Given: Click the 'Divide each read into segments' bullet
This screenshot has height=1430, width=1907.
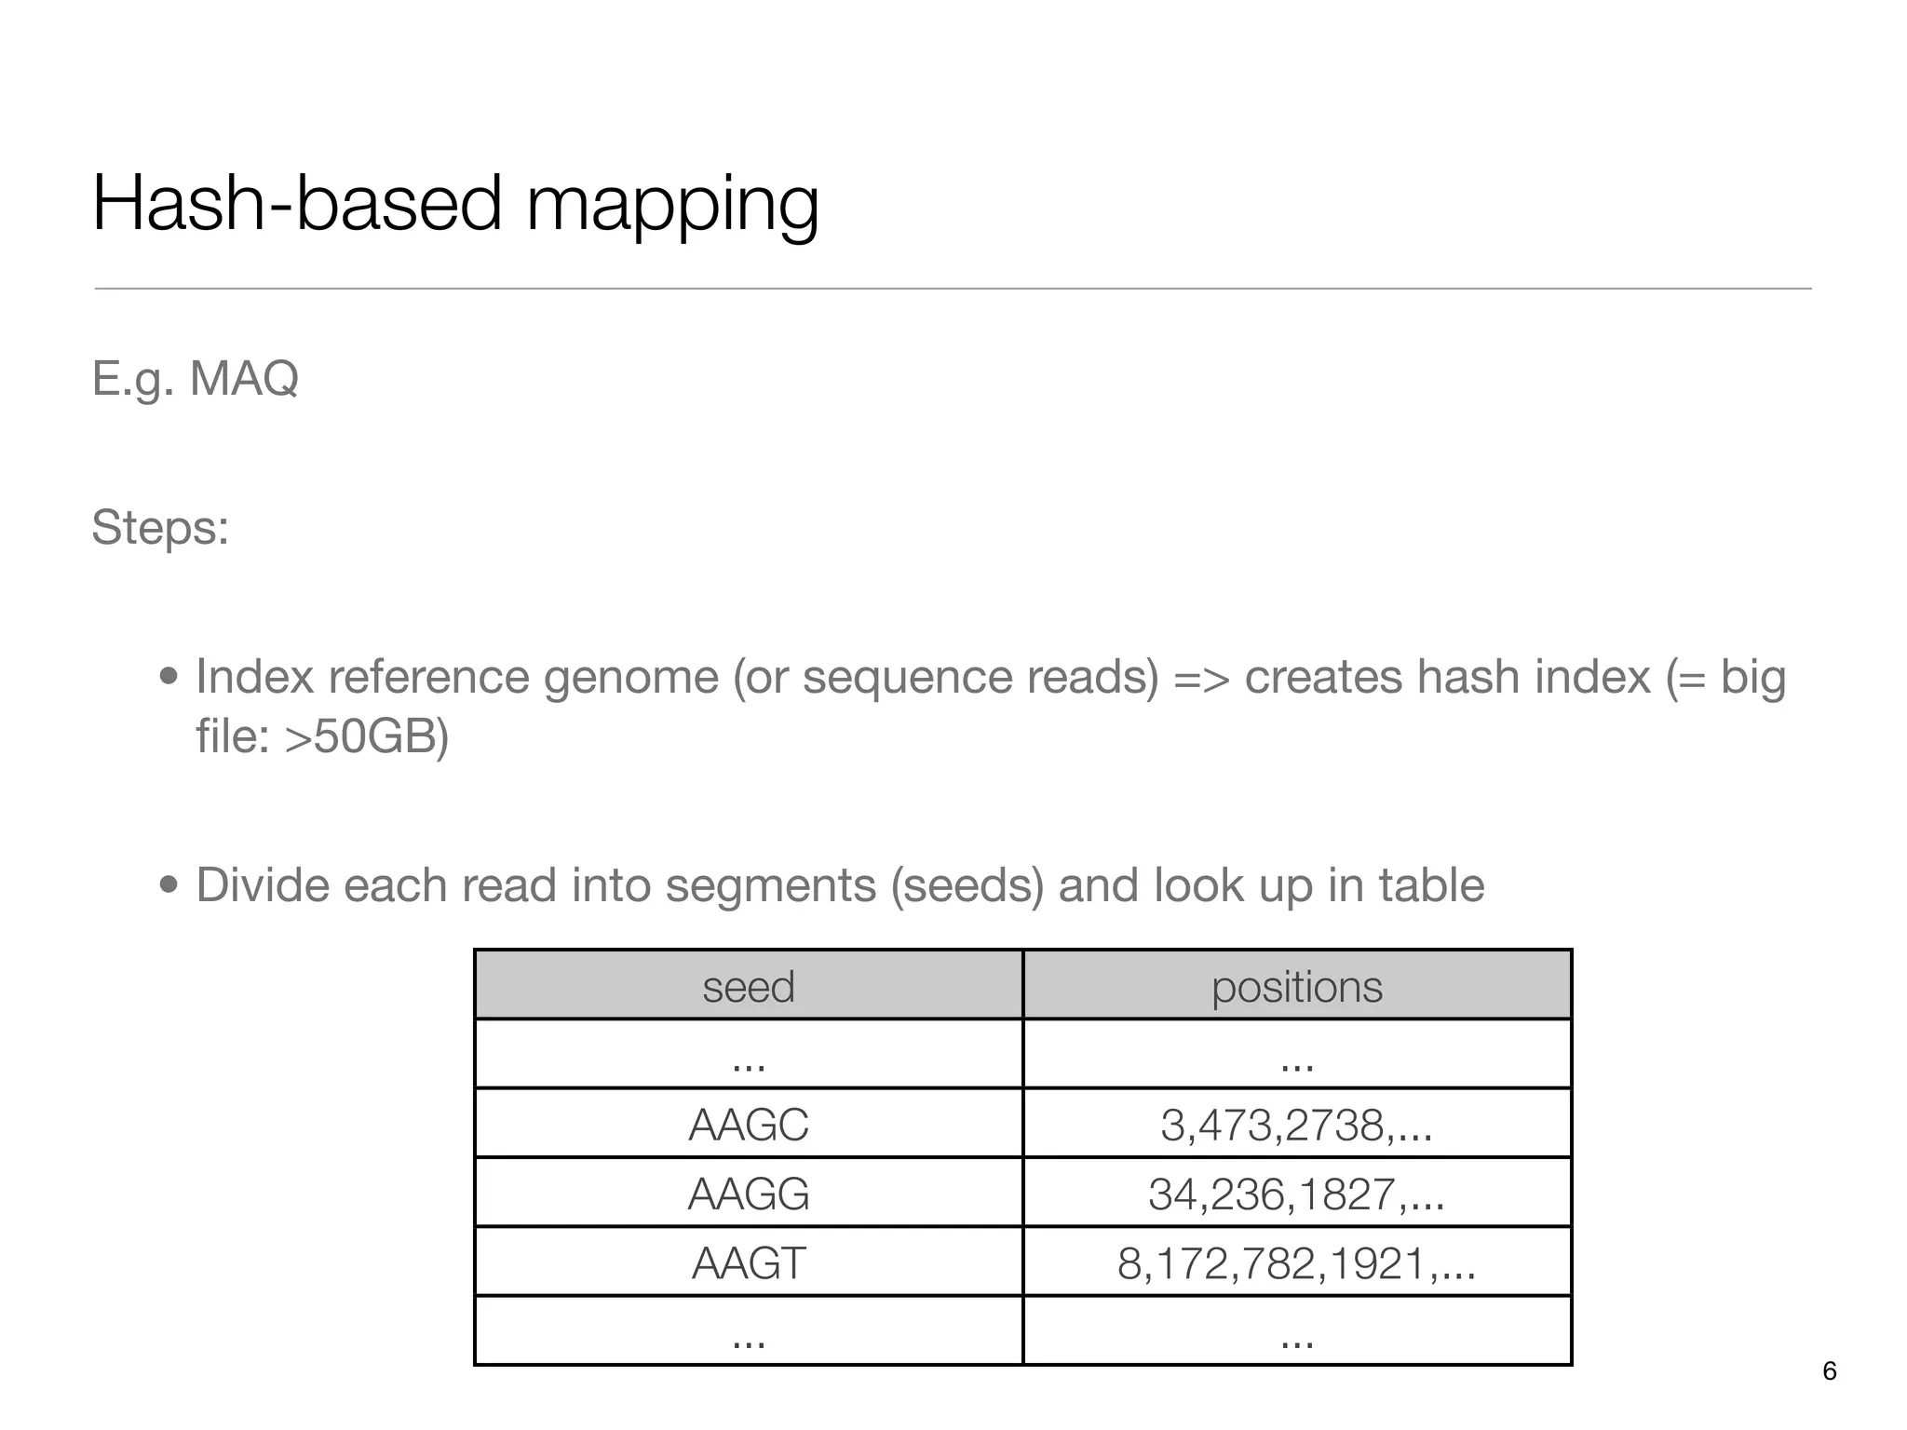Looking at the screenshot, I should [x=840, y=885].
